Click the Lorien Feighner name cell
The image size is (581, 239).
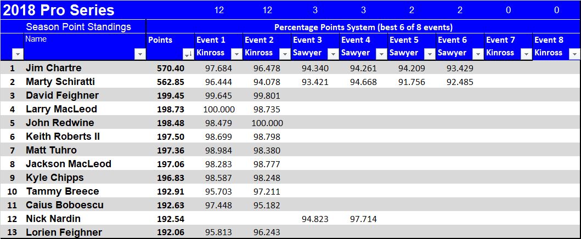(x=64, y=232)
